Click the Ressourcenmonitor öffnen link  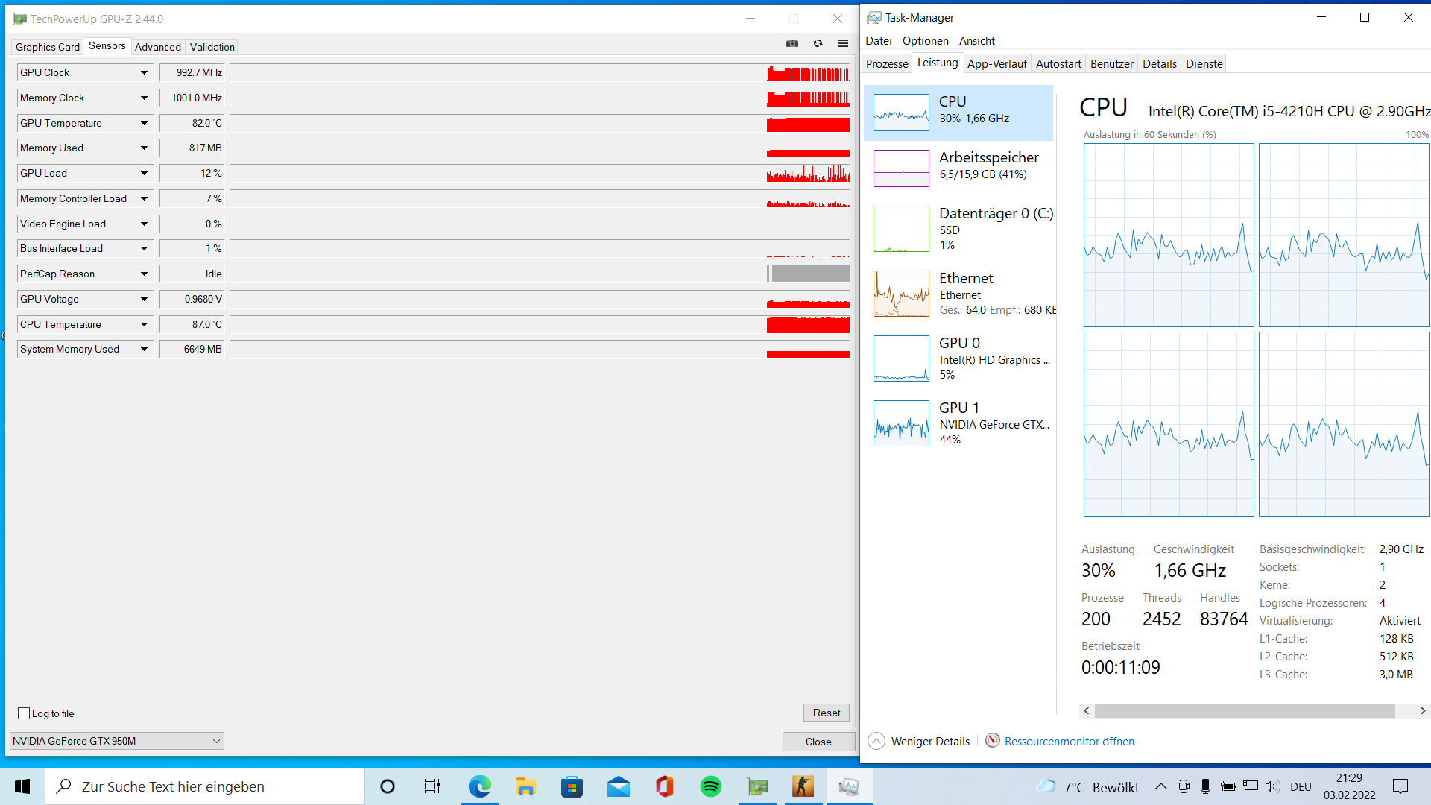1069,741
